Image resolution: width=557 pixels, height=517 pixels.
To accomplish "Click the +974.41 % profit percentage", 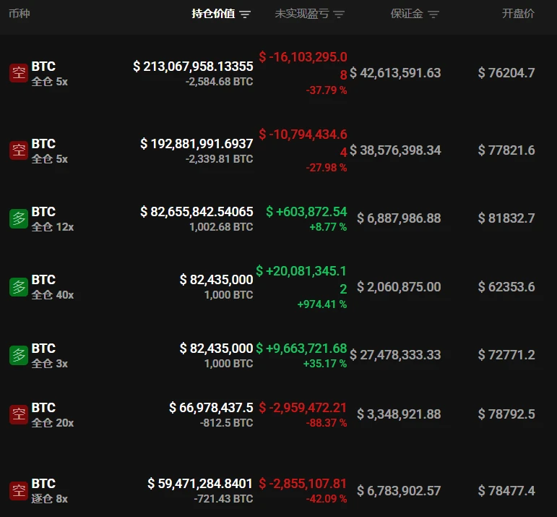I will (321, 304).
